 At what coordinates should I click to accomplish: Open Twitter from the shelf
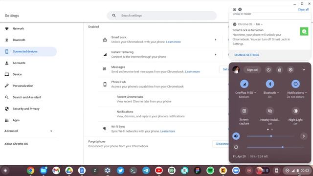tap(120, 171)
